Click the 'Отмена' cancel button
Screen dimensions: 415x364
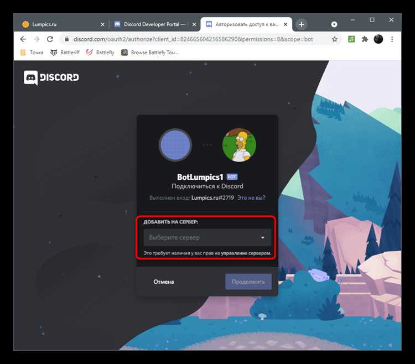pos(164,282)
